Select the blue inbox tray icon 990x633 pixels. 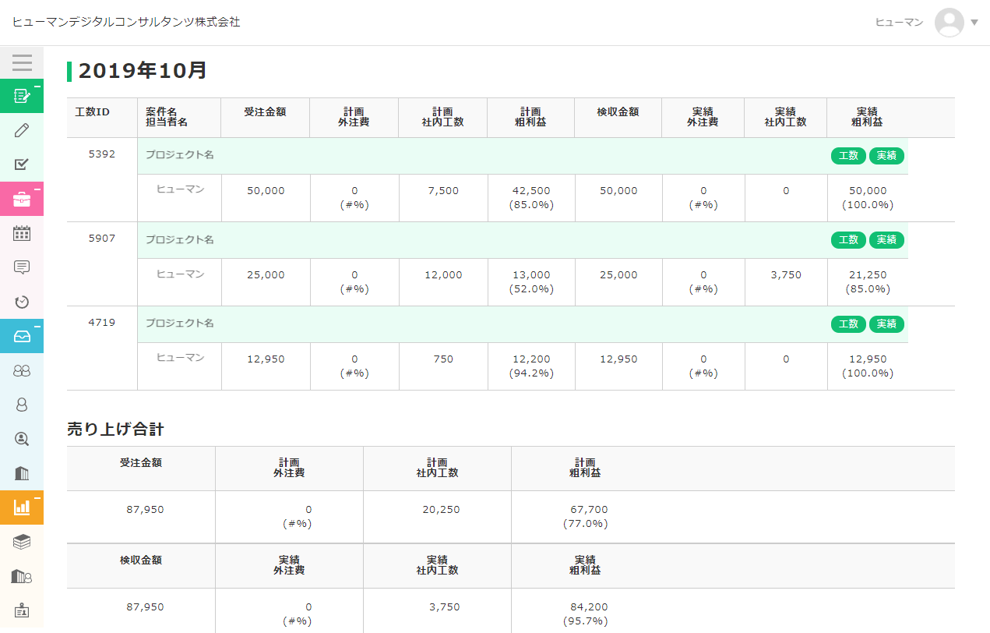[x=22, y=336]
